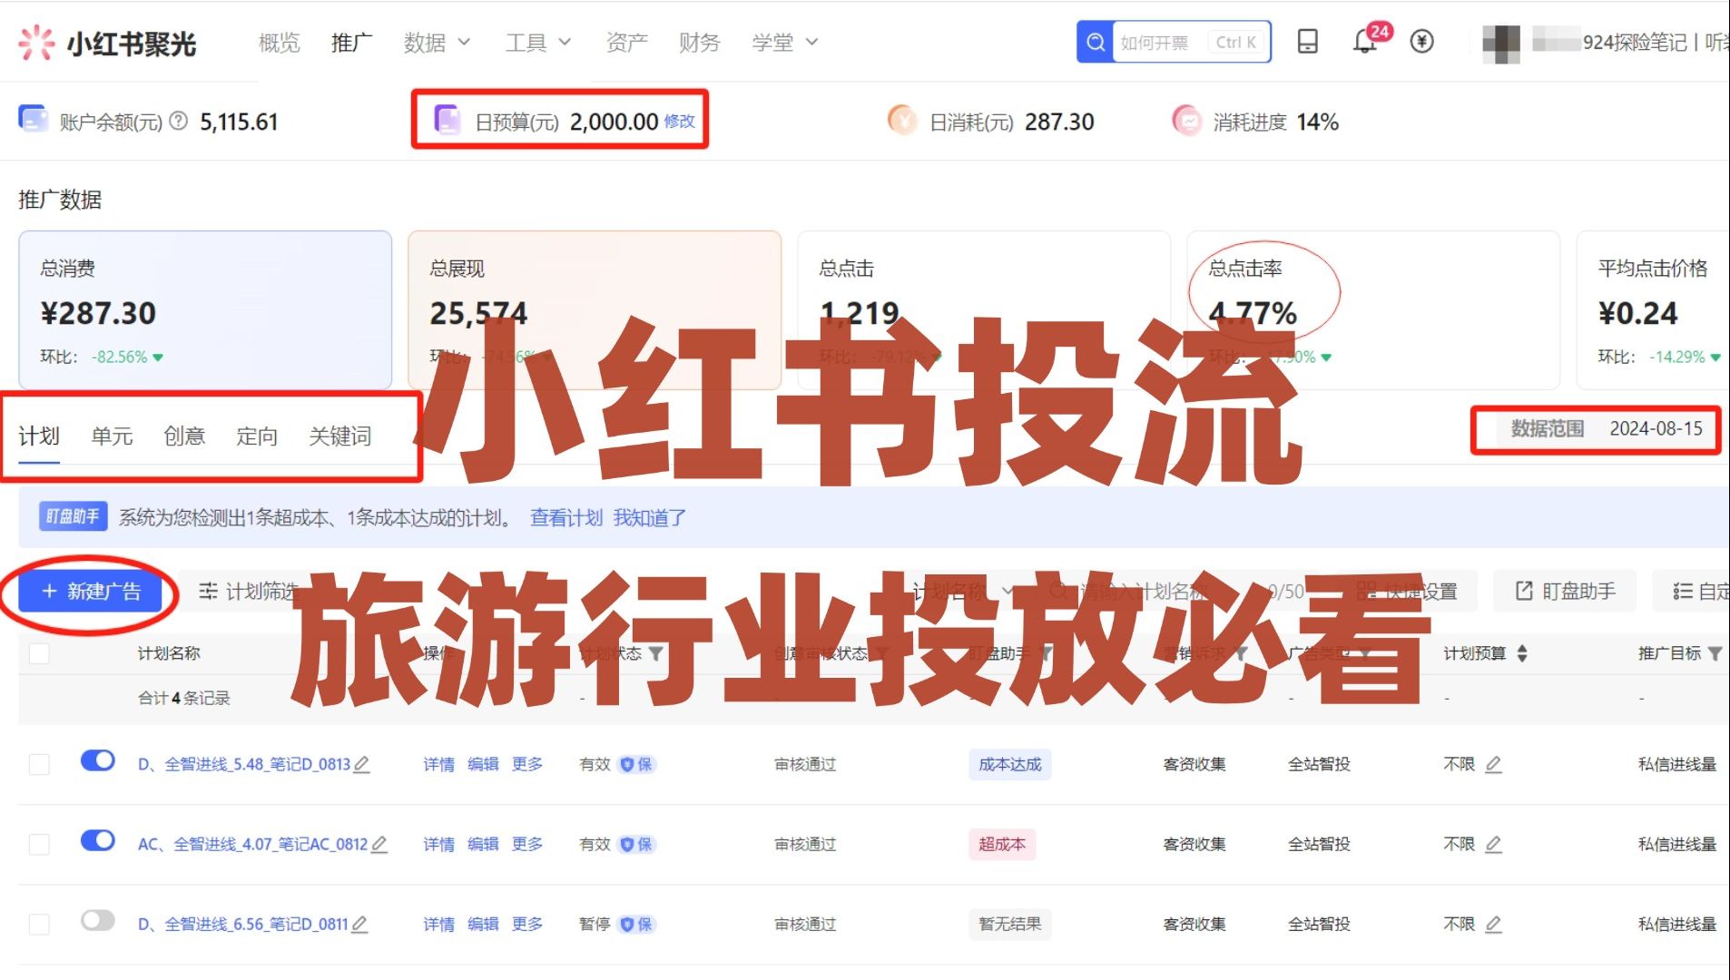The width and height of the screenshot is (1730, 980).
Task: Click the 查看计划 link
Action: point(566,518)
